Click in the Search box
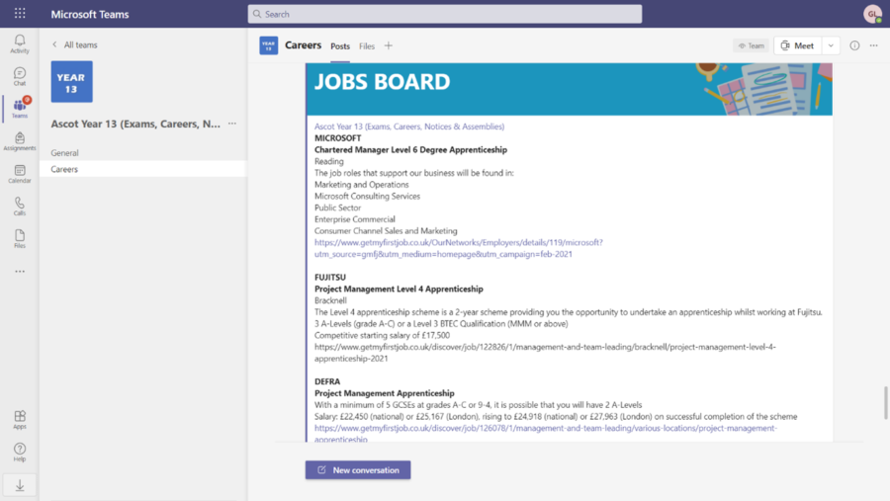Screen dimensions: 890x501 tap(445, 14)
